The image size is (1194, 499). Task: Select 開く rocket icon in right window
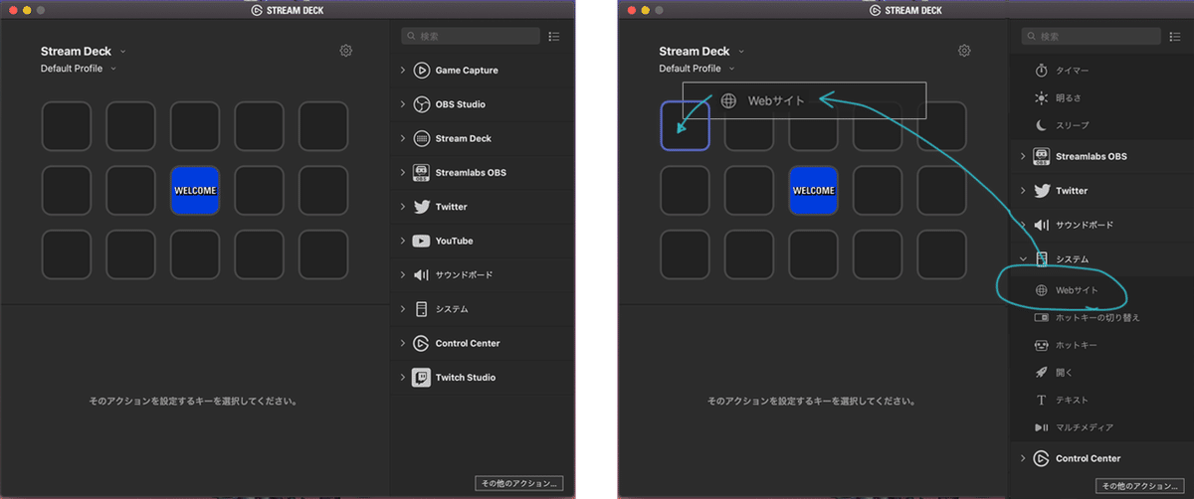1042,372
